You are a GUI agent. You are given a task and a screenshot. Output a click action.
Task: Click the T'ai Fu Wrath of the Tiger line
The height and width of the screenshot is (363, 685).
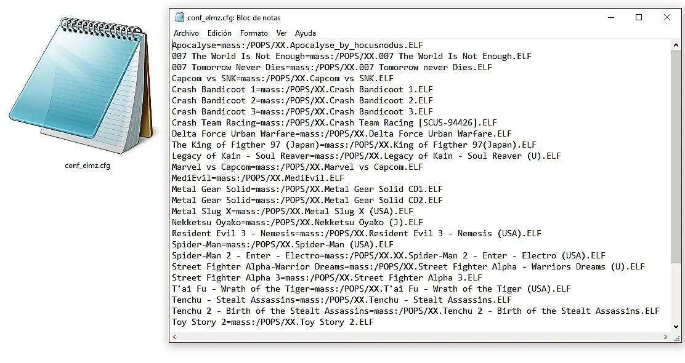pos(371,289)
